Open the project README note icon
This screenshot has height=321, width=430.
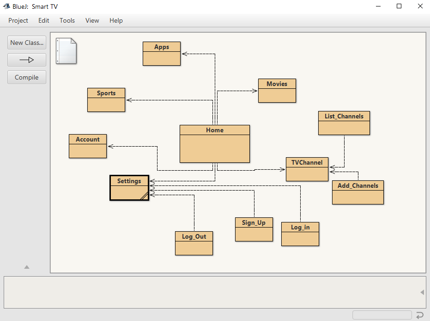(66, 51)
